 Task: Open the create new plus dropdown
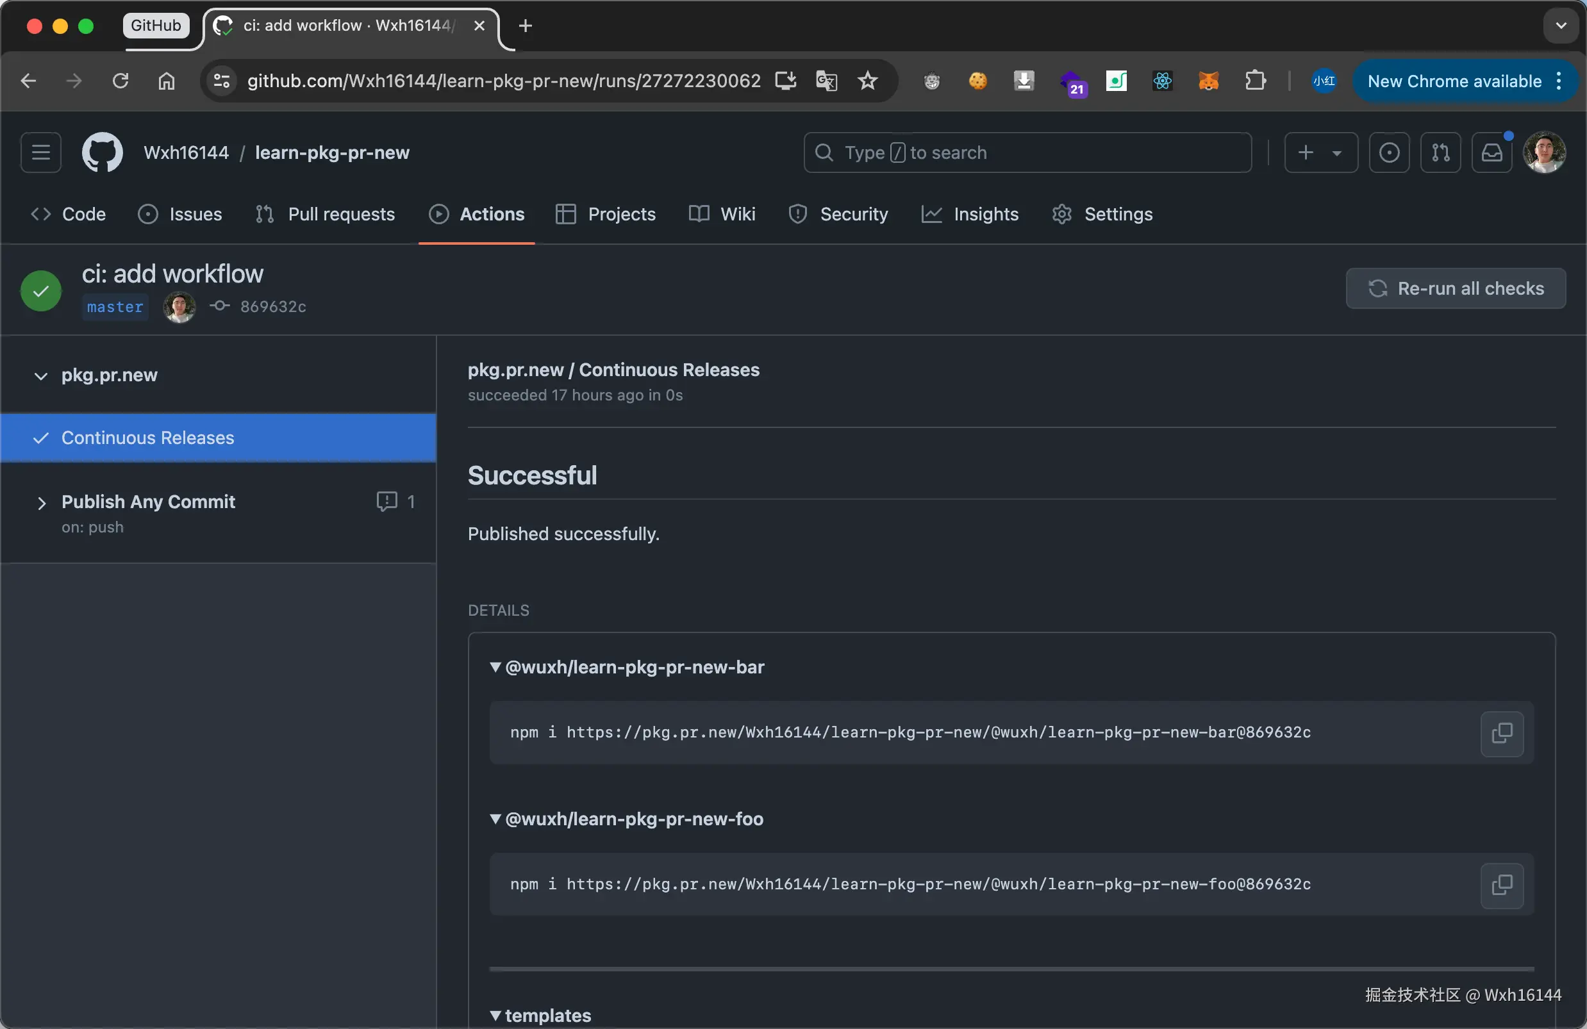point(1320,152)
